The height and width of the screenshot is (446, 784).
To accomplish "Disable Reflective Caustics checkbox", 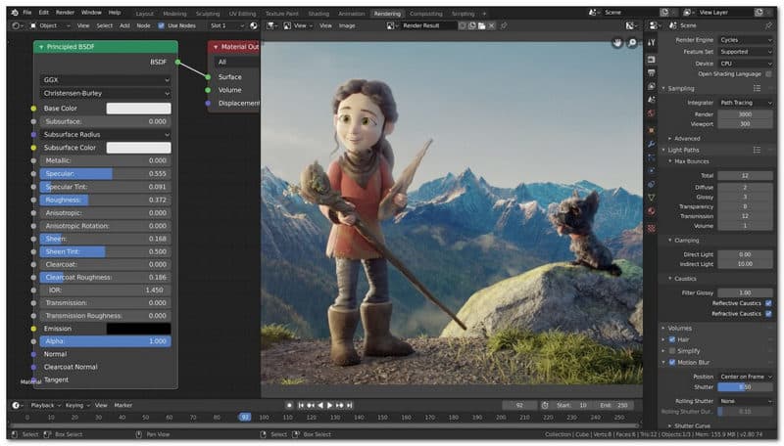I will click(767, 303).
